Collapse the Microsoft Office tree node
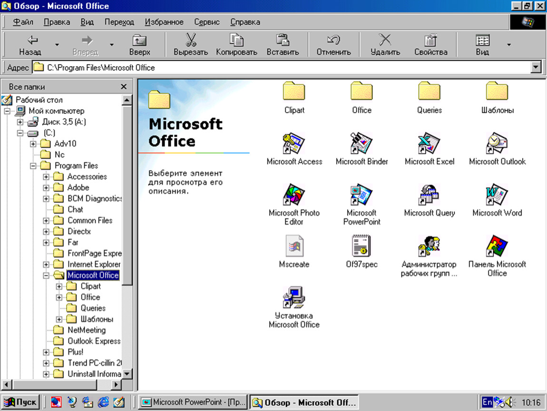Screen dimensions: 547x411 (46, 275)
